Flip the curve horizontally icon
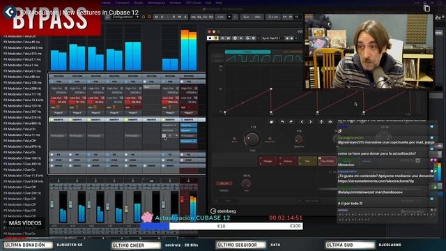Viewport: 446px width, 251px height. click(x=330, y=122)
